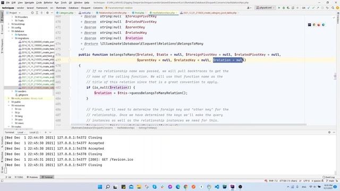Expand the node_modules folder
340x191 pixels.
pos(9,98)
